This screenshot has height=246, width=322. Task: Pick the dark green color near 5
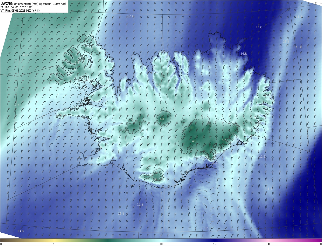(107, 240)
